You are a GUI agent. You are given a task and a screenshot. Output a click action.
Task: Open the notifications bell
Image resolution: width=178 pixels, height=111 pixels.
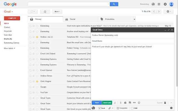click(x=165, y=4)
